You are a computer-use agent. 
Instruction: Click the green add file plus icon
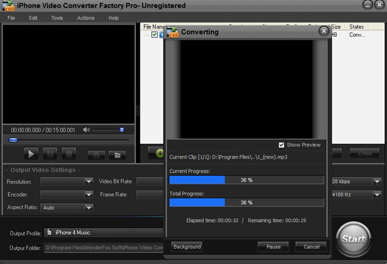click(x=160, y=153)
